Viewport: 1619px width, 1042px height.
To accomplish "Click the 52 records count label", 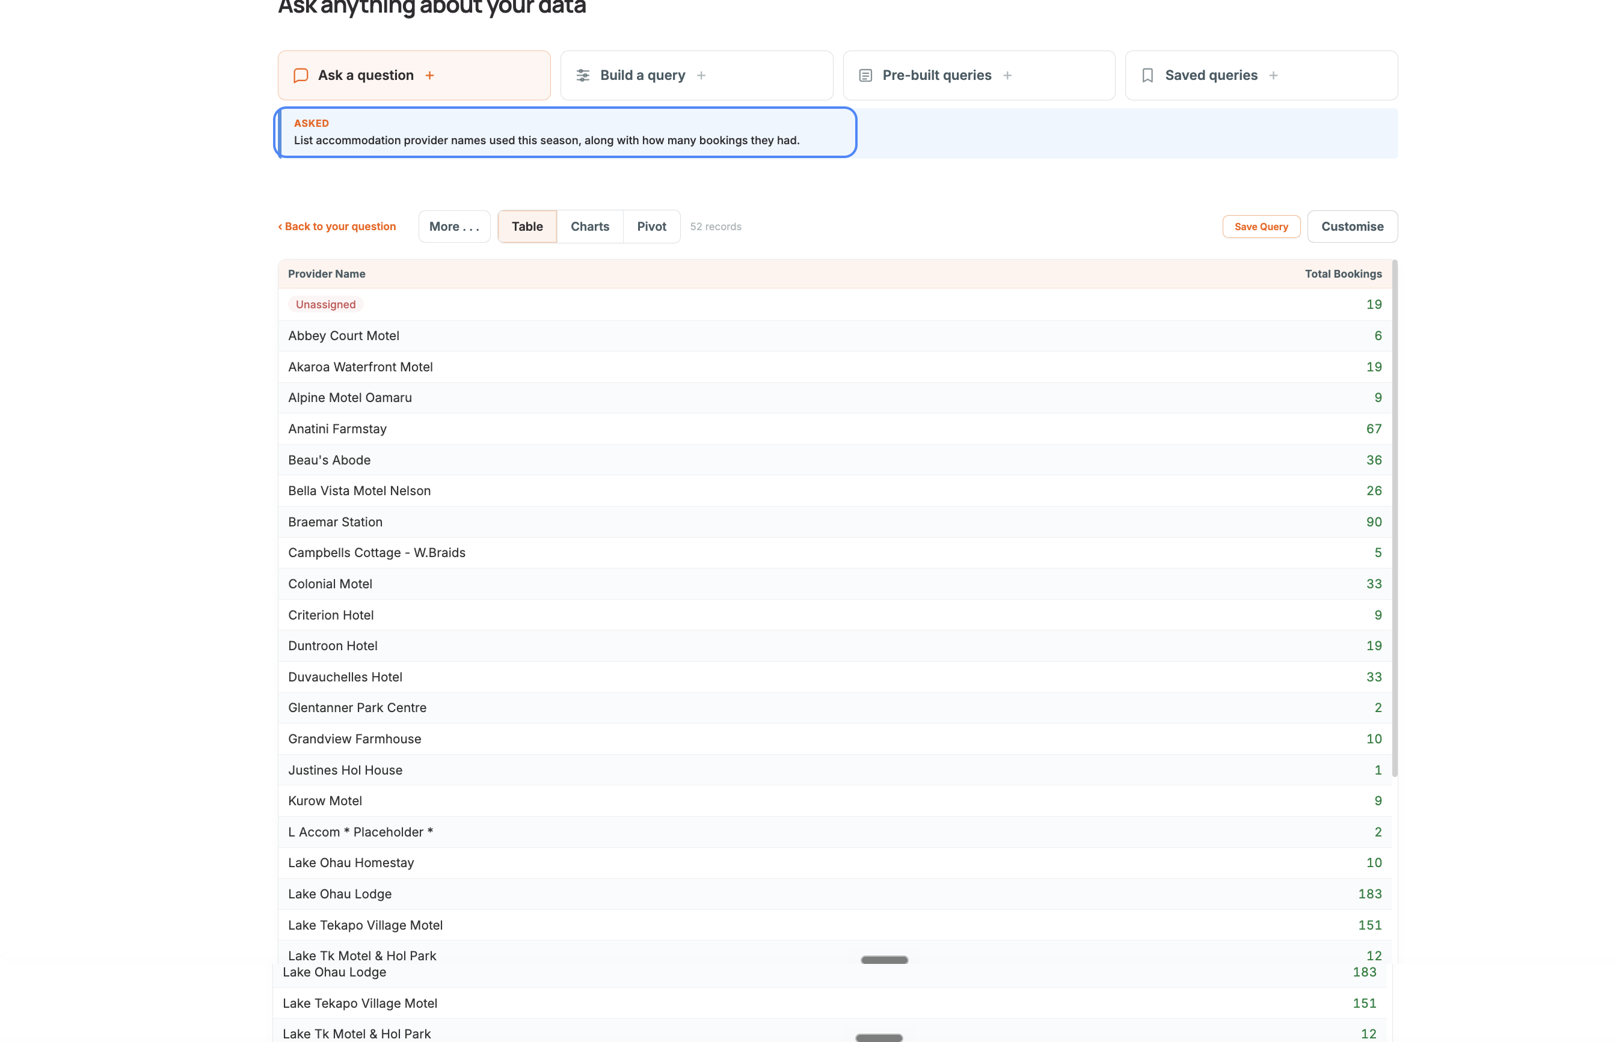I will pyautogui.click(x=715, y=227).
